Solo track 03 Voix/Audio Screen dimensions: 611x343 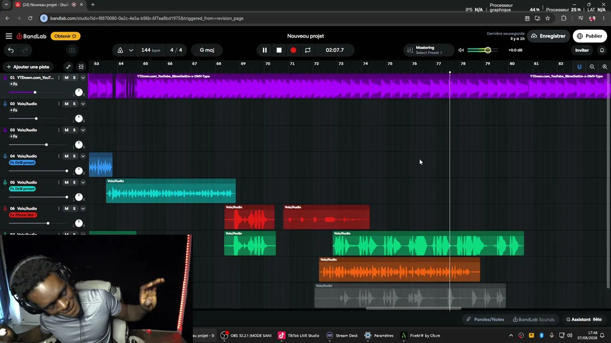(74, 130)
